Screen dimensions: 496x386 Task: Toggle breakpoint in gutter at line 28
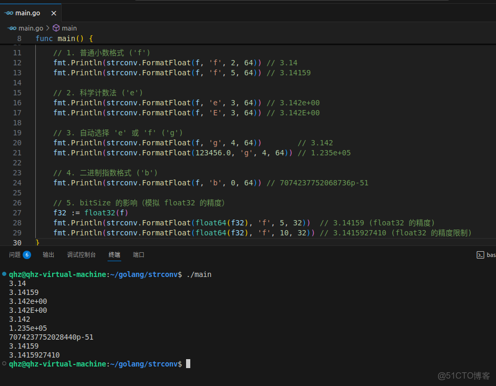[6, 223]
